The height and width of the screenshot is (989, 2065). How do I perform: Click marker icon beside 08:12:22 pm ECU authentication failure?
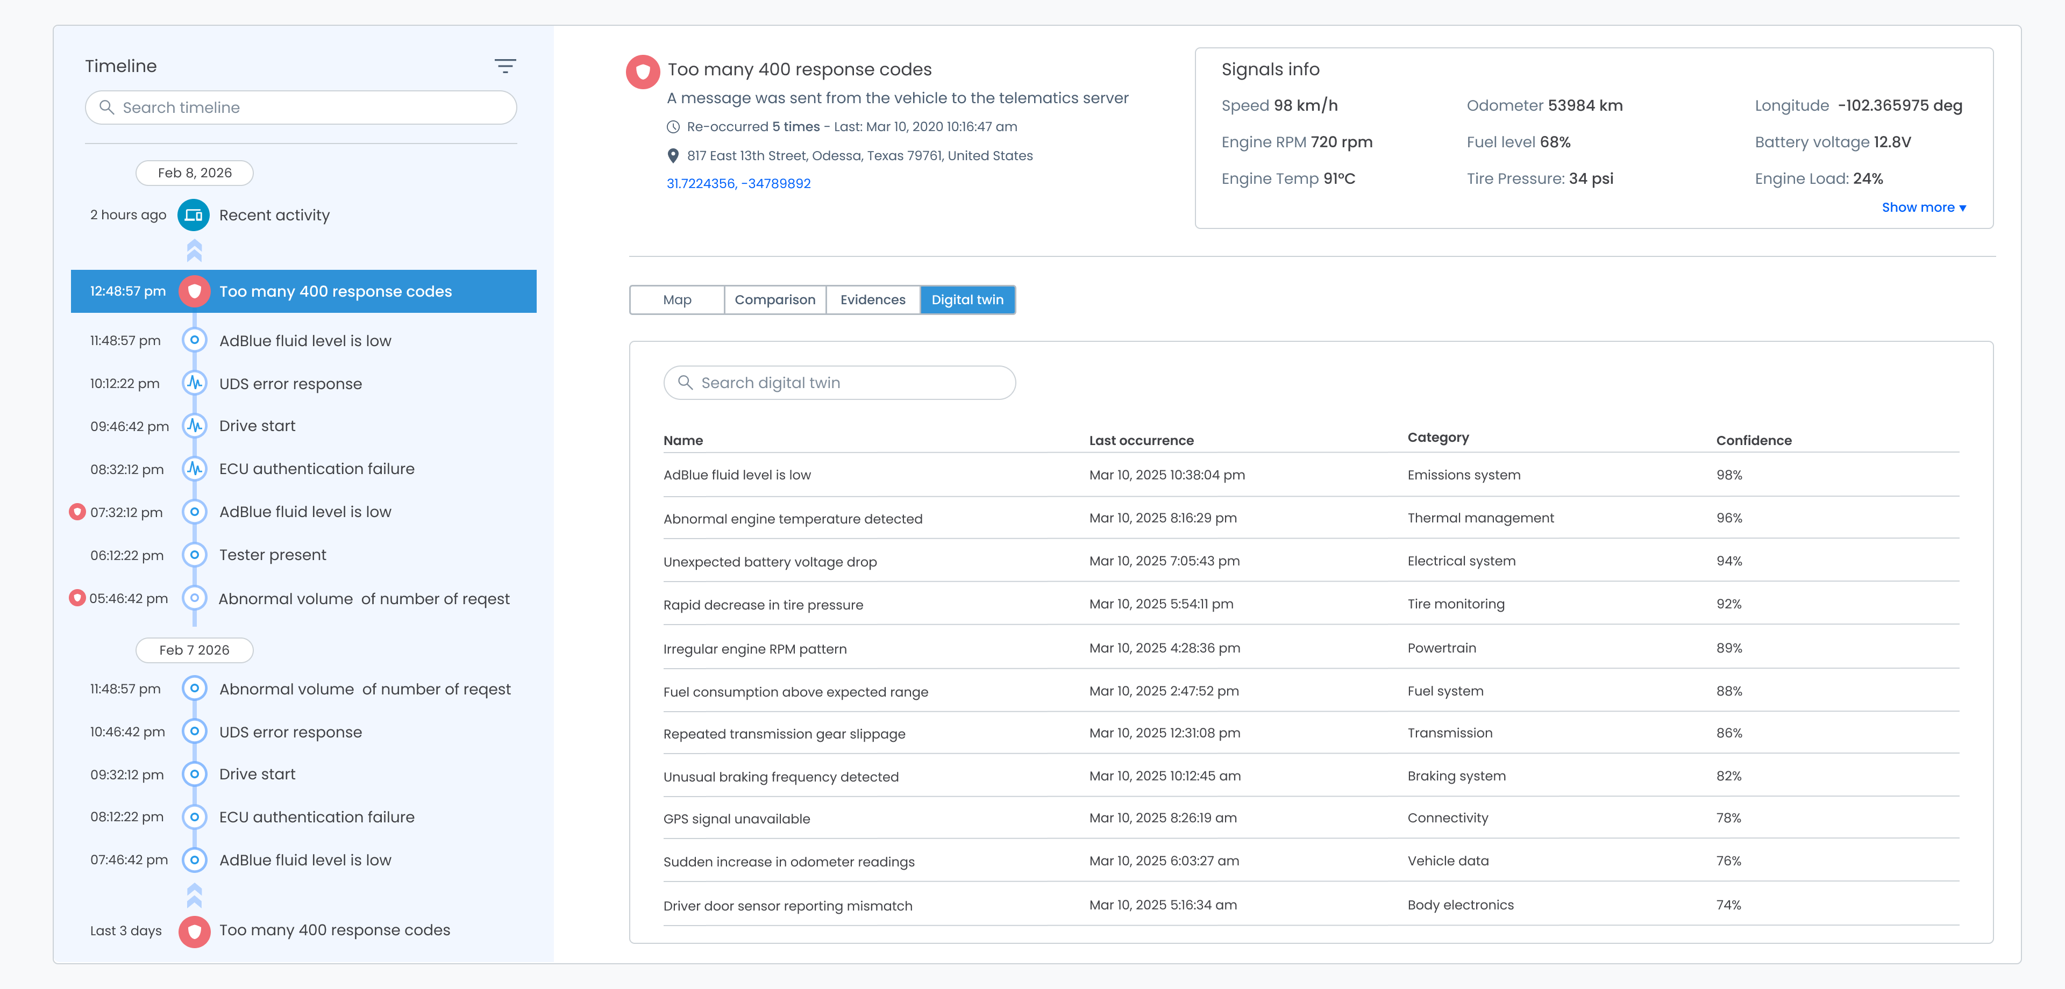[x=194, y=816]
